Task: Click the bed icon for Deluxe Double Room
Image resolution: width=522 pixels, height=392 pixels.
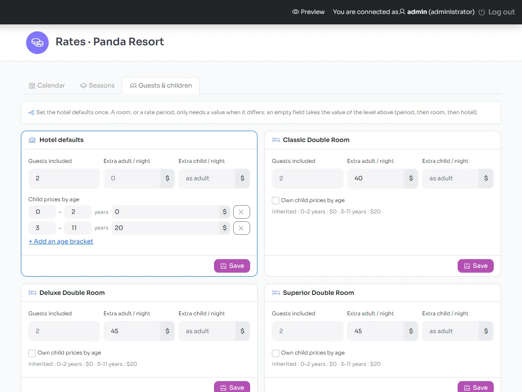Action: click(x=32, y=293)
